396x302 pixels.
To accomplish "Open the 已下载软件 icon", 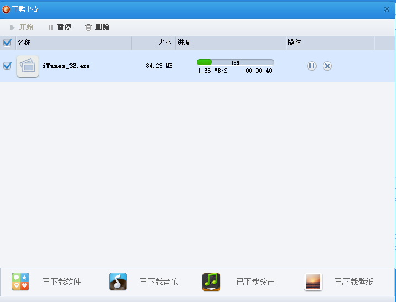I will tap(20, 282).
